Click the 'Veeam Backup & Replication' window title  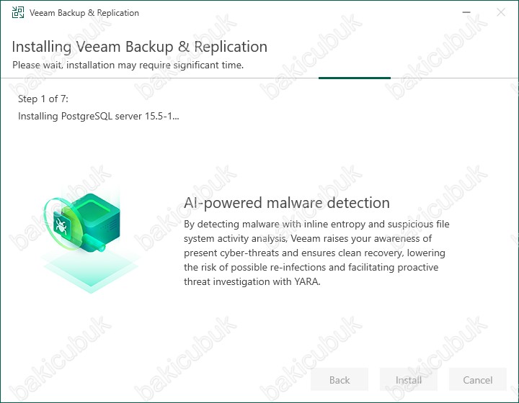(84, 13)
